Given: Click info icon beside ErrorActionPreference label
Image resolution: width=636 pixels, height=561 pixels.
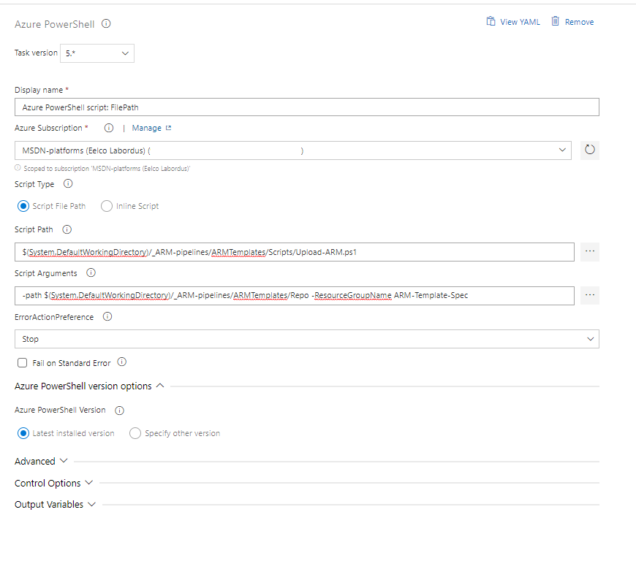Looking at the screenshot, I should coord(107,317).
